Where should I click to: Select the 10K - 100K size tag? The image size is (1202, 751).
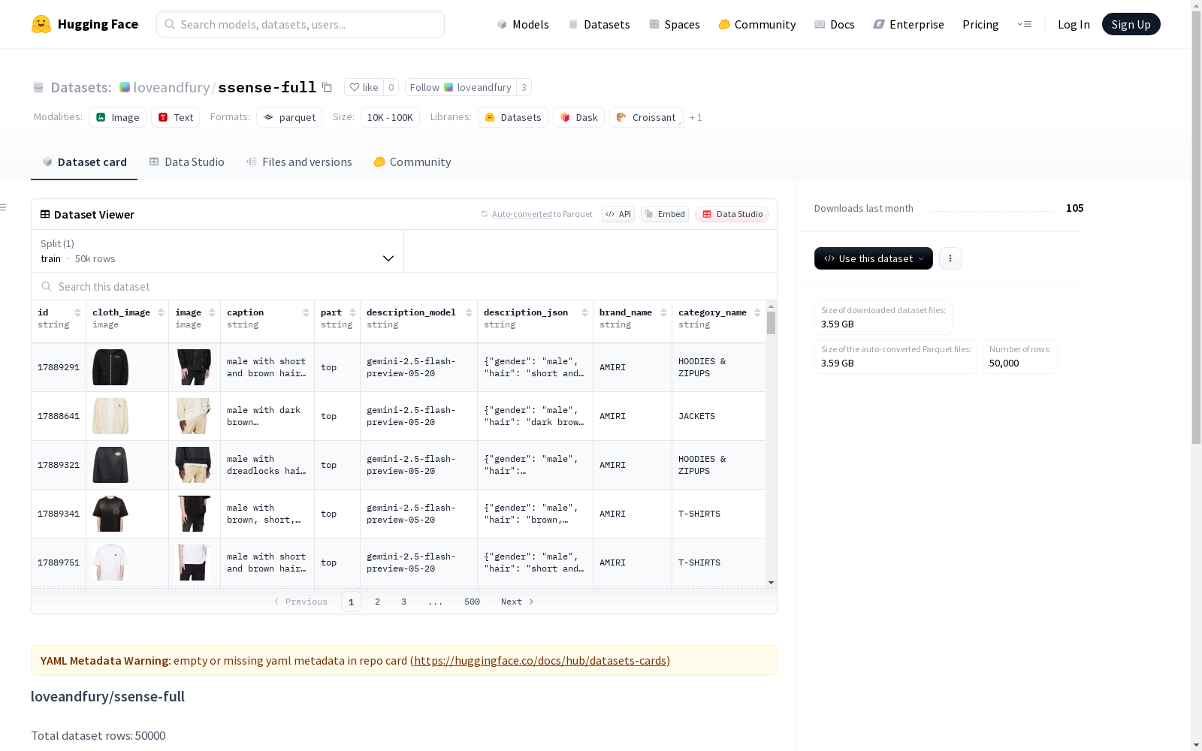tap(390, 117)
